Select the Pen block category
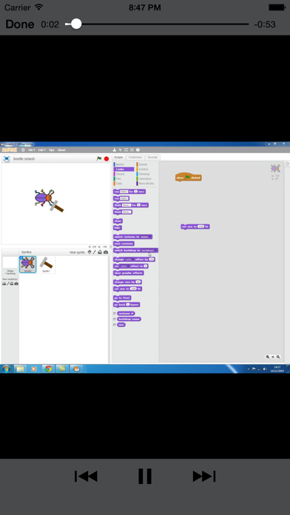290x515 pixels. point(118,178)
